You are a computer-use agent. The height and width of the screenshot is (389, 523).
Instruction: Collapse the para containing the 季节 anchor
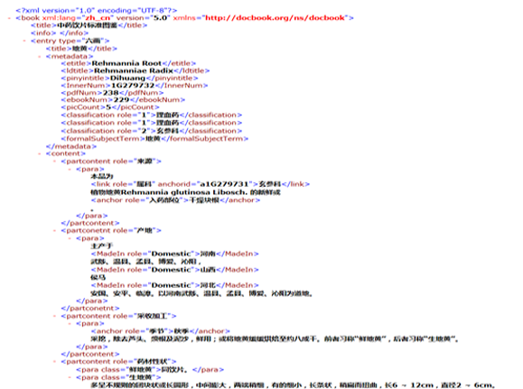click(x=70, y=324)
